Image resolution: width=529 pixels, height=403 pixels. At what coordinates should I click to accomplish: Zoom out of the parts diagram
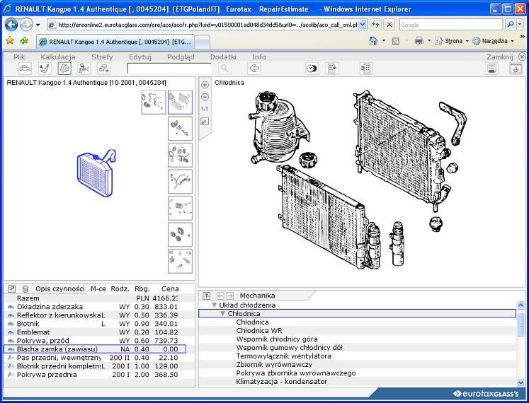pyautogui.click(x=205, y=97)
